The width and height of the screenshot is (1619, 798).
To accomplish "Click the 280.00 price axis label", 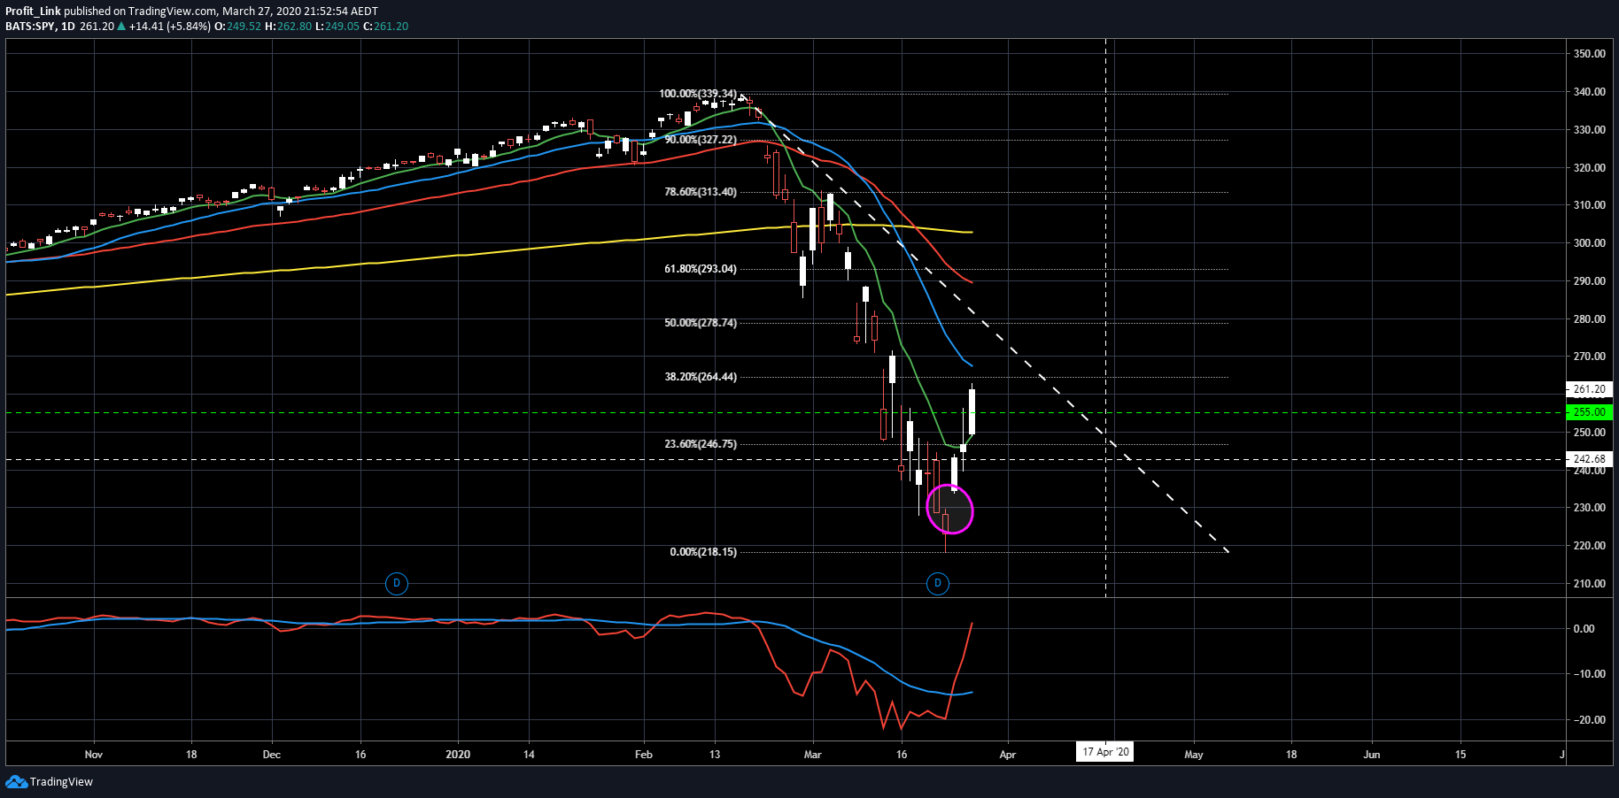I will tap(1590, 319).
